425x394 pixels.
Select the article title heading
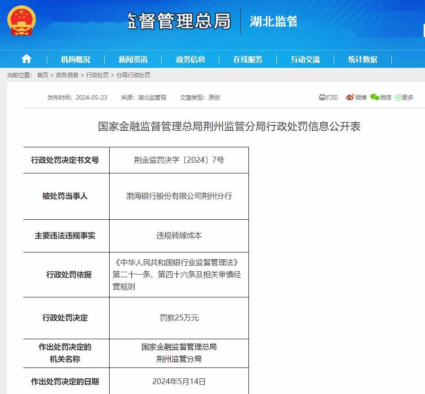point(229,126)
